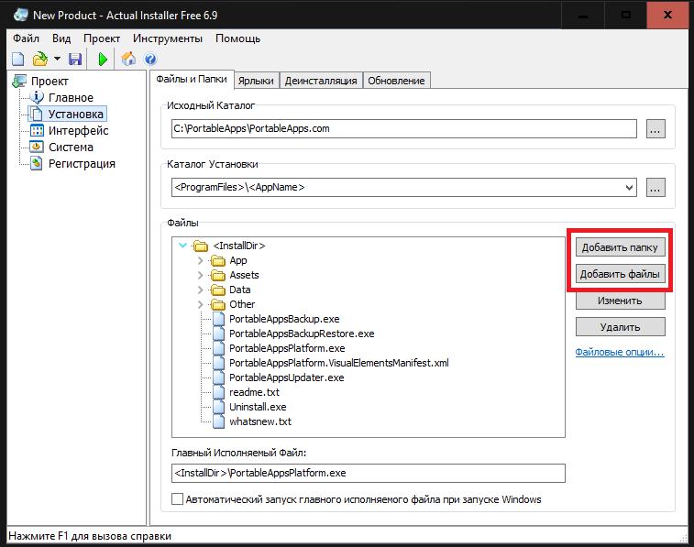Click the blue Help question mark icon
The width and height of the screenshot is (694, 547).
150,59
